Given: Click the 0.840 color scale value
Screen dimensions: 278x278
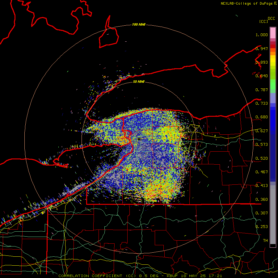Looking at the screenshot, I should coord(262,76).
